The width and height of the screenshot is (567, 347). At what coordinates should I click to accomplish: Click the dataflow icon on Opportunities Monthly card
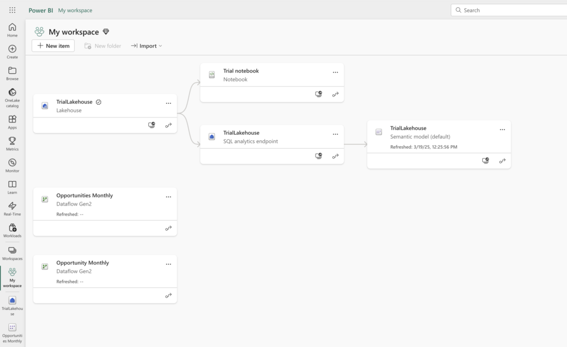click(x=45, y=199)
